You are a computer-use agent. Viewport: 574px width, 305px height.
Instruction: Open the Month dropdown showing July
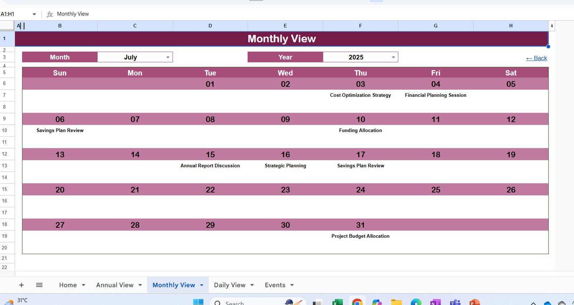168,57
